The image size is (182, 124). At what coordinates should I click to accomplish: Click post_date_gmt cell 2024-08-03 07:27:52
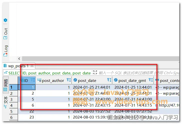(133, 111)
